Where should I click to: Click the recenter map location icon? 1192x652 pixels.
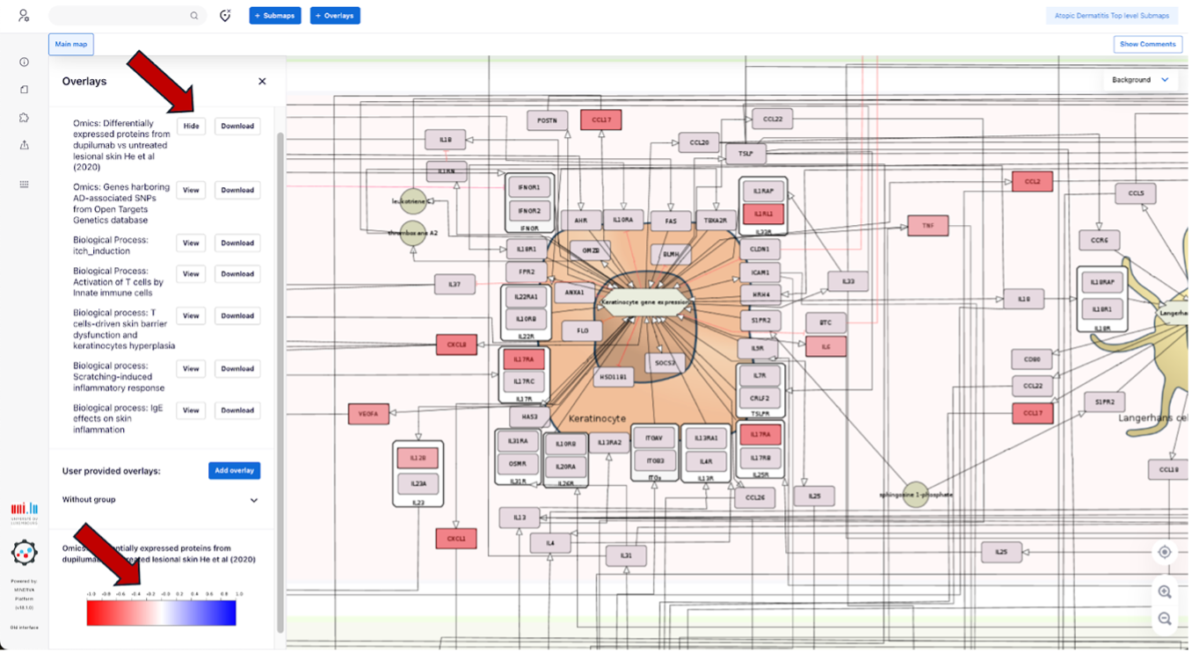pyautogui.click(x=1165, y=552)
